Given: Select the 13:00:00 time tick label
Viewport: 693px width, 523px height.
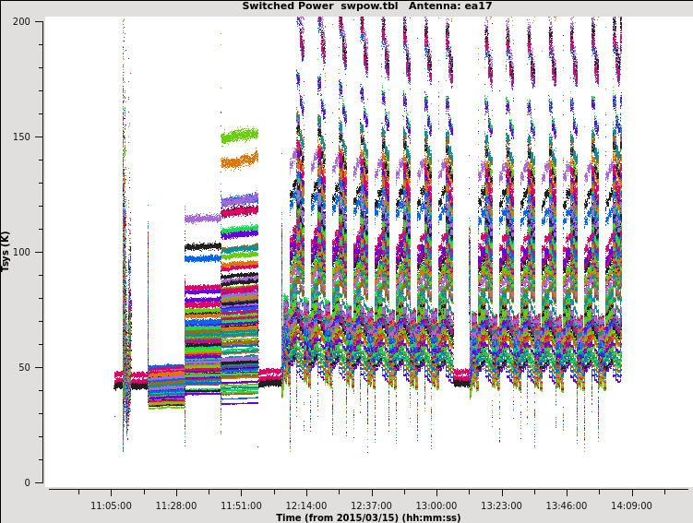Looking at the screenshot, I should (436, 505).
